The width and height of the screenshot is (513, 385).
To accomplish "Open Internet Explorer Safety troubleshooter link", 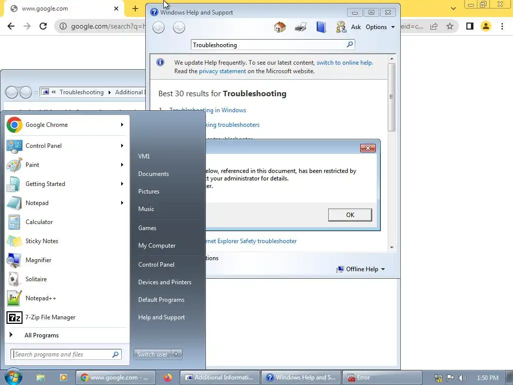I will 251,241.
